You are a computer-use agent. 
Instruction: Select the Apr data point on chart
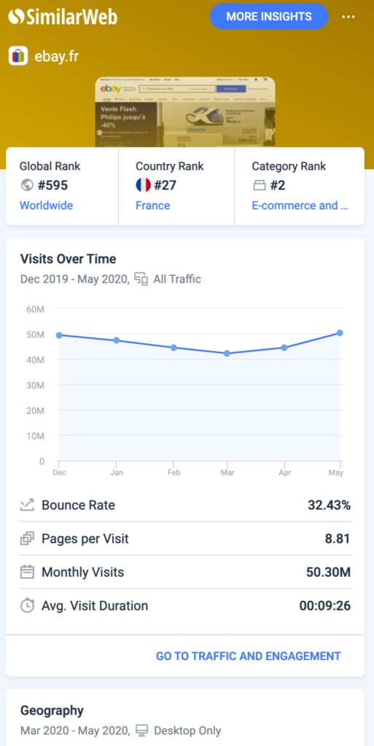click(x=284, y=348)
